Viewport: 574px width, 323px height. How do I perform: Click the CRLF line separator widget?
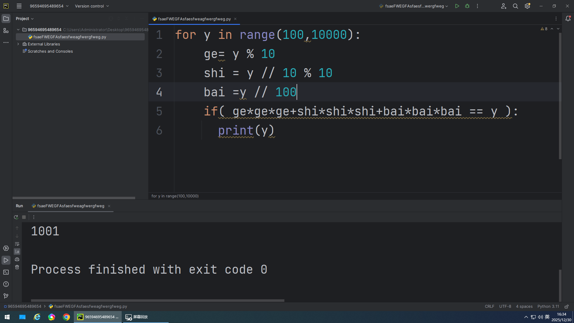click(489, 307)
